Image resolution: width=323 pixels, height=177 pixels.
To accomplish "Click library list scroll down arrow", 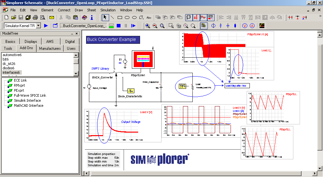I will [76, 74].
